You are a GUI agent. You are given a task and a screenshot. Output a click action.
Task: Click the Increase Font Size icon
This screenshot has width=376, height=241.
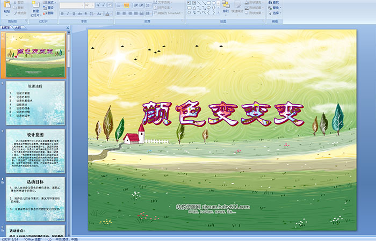click(98, 5)
